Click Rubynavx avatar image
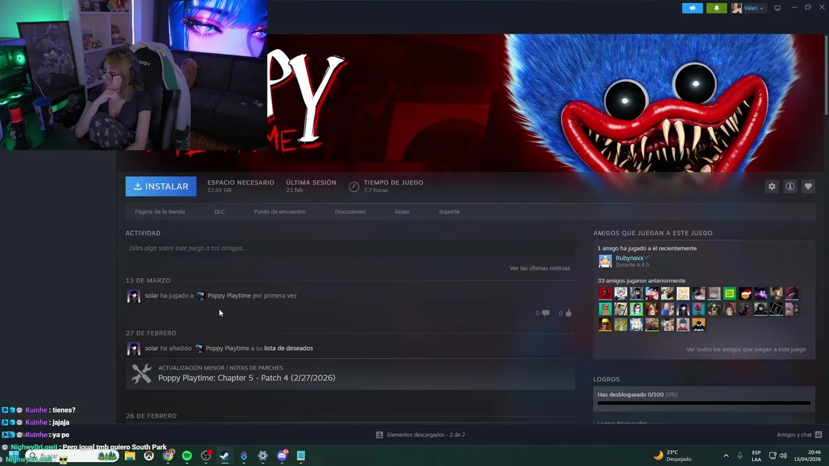Viewport: 829px width, 466px height. click(x=605, y=261)
